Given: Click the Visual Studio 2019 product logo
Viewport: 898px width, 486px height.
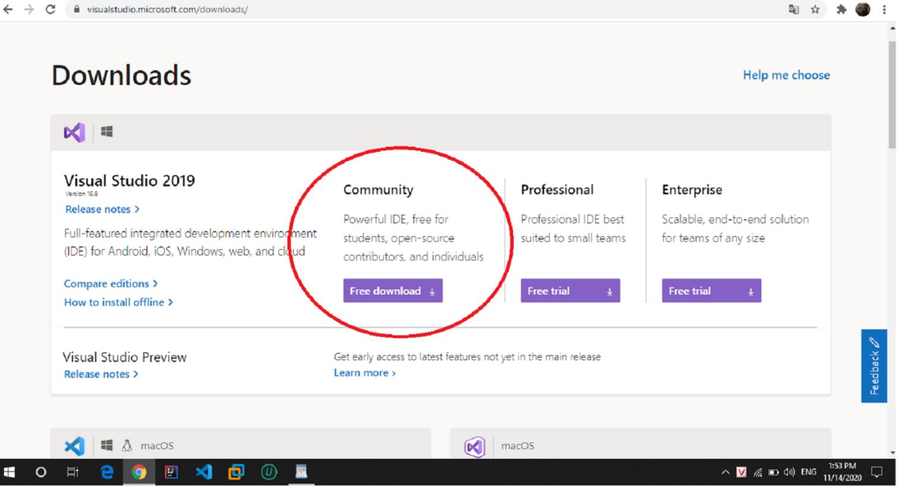Looking at the screenshot, I should pyautogui.click(x=74, y=132).
